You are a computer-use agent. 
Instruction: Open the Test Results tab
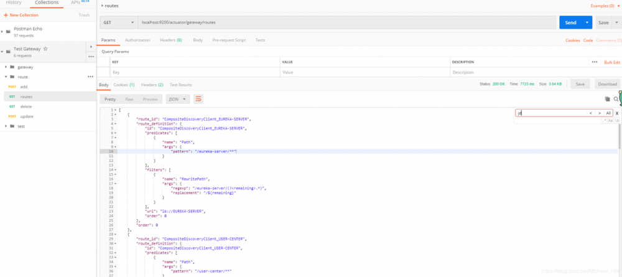point(181,85)
